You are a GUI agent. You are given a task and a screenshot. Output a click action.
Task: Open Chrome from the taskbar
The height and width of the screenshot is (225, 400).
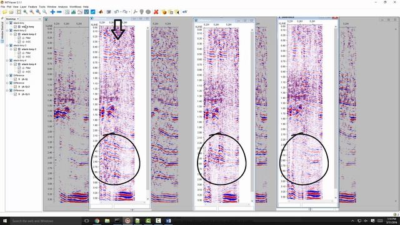pyautogui.click(x=97, y=221)
